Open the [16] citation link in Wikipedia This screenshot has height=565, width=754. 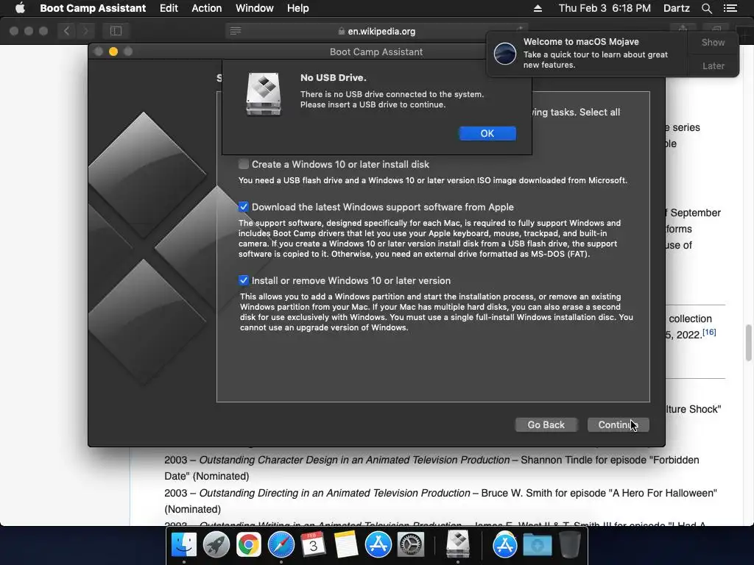(709, 332)
